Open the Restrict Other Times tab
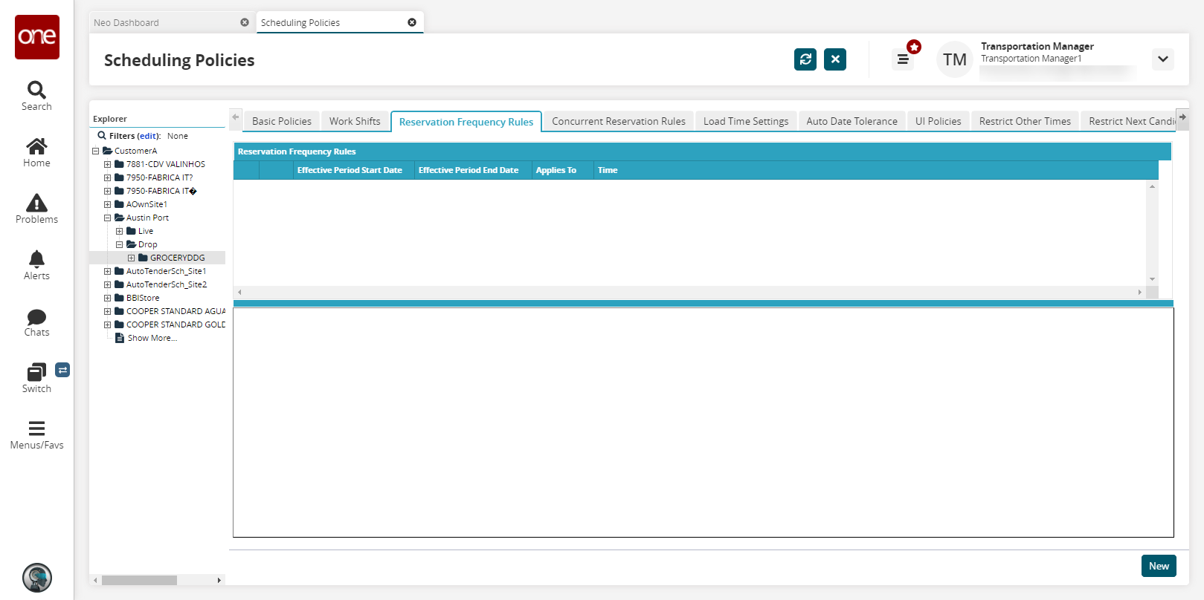 (x=1025, y=121)
